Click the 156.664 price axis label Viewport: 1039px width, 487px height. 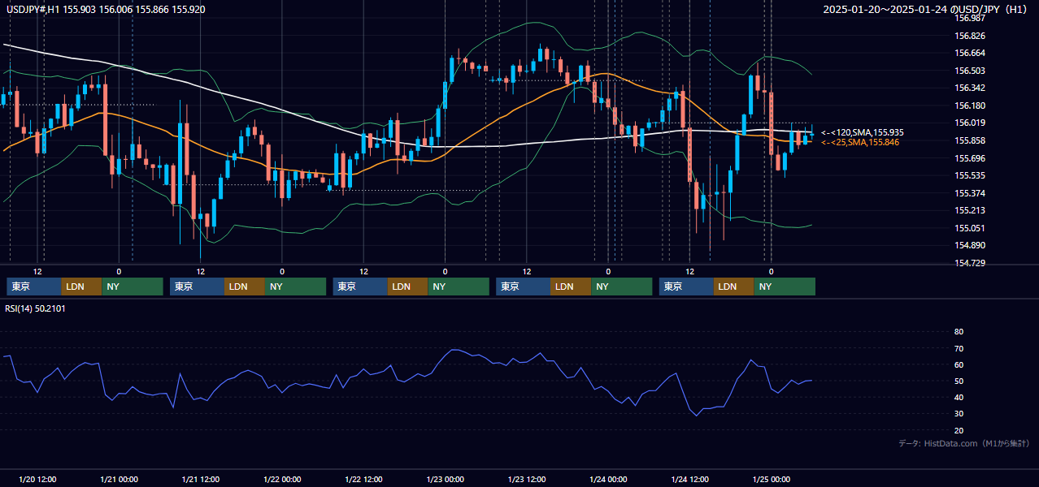(x=970, y=53)
